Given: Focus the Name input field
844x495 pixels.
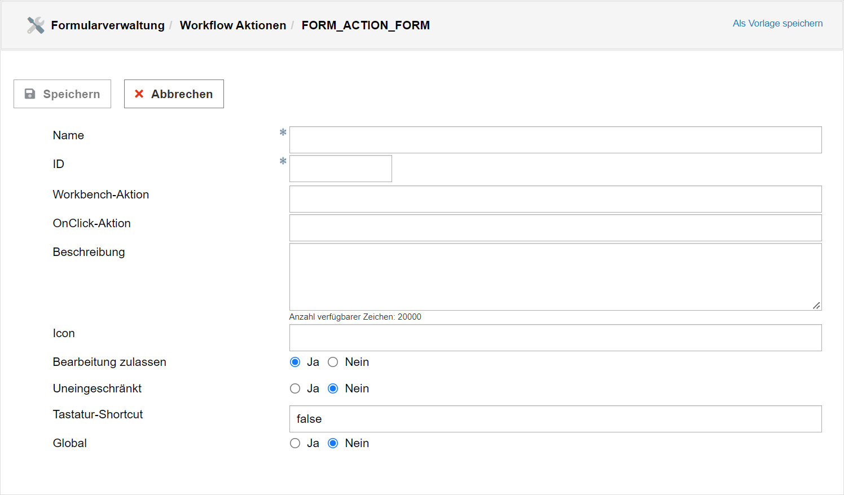Looking at the screenshot, I should (555, 140).
